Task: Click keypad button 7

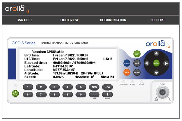Action: click(41, 95)
